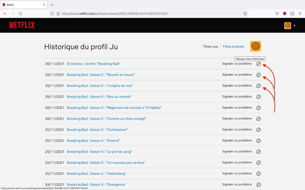Open episode "Règlement de compte à To'hajiilee"

pos(114,108)
